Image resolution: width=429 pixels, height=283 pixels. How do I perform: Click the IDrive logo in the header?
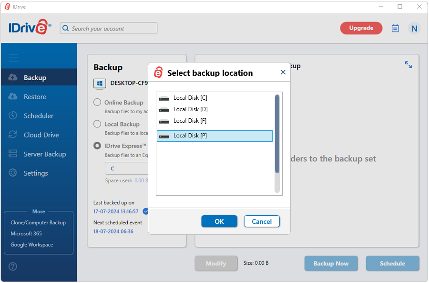(30, 27)
